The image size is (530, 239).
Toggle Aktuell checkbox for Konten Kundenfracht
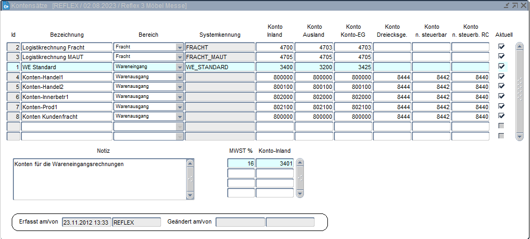(501, 116)
